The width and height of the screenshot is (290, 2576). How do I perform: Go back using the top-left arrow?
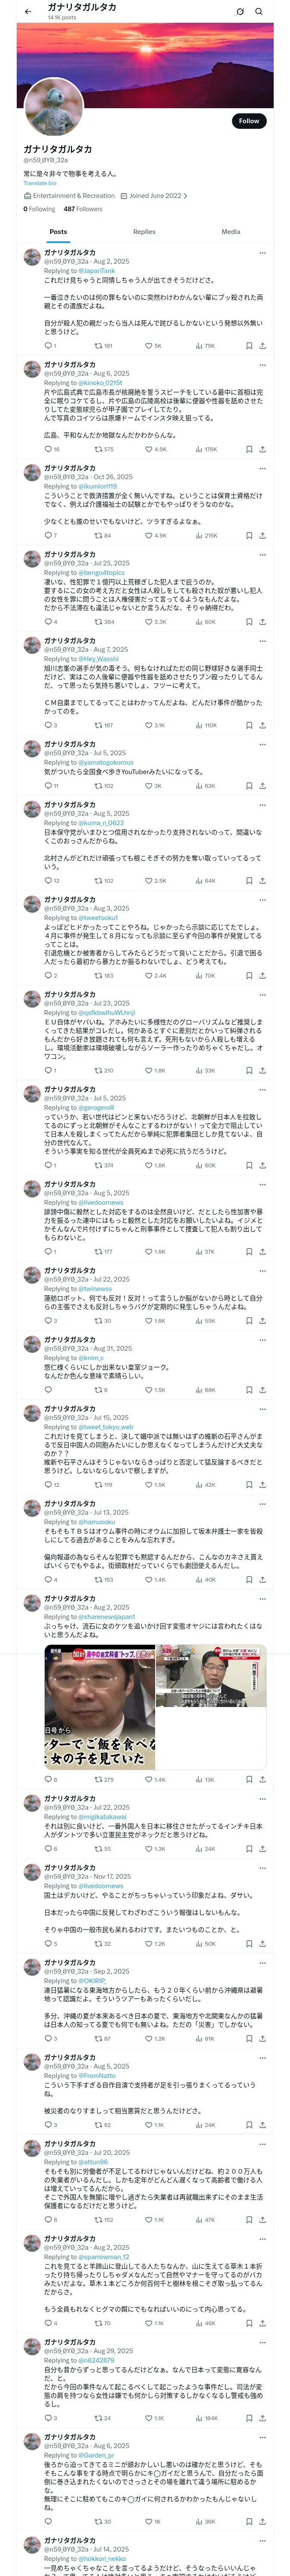click(x=28, y=12)
